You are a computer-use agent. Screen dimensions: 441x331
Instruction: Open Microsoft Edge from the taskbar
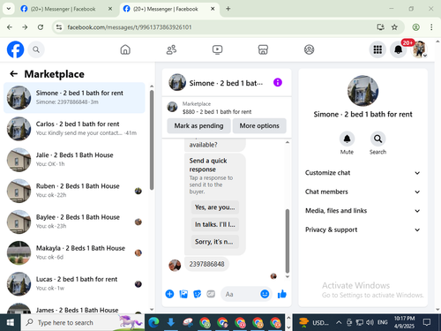click(153, 322)
